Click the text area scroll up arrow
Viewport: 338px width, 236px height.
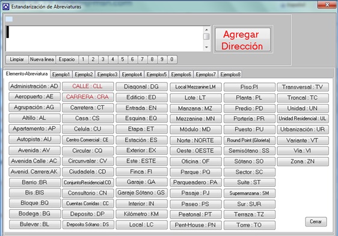coord(206,29)
